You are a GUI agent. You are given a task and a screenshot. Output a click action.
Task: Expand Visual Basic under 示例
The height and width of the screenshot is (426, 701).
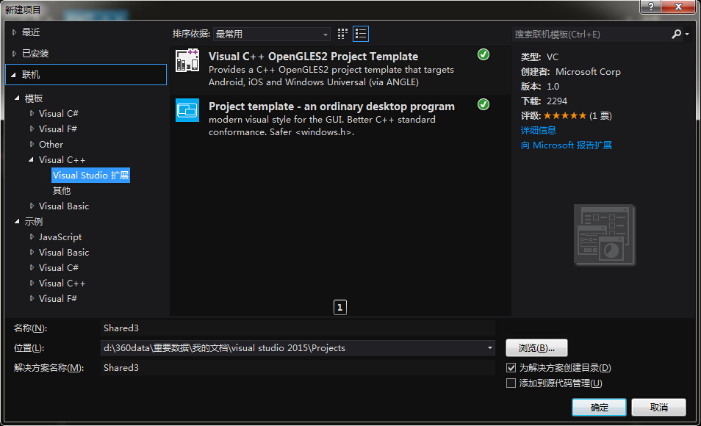[32, 252]
